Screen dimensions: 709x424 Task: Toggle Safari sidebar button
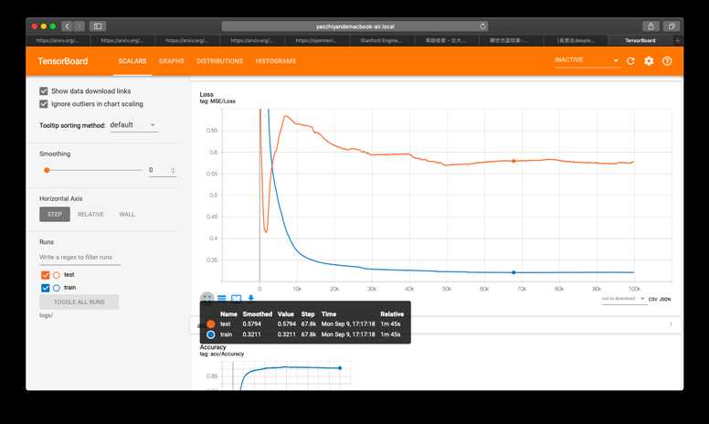97,26
